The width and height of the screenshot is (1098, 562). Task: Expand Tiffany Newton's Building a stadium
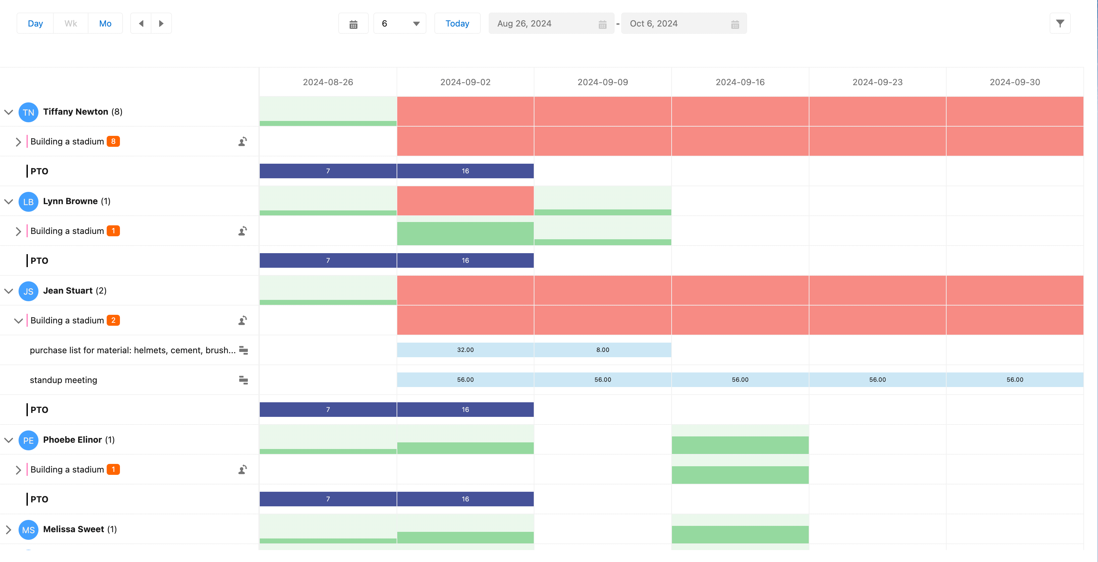[x=18, y=141]
